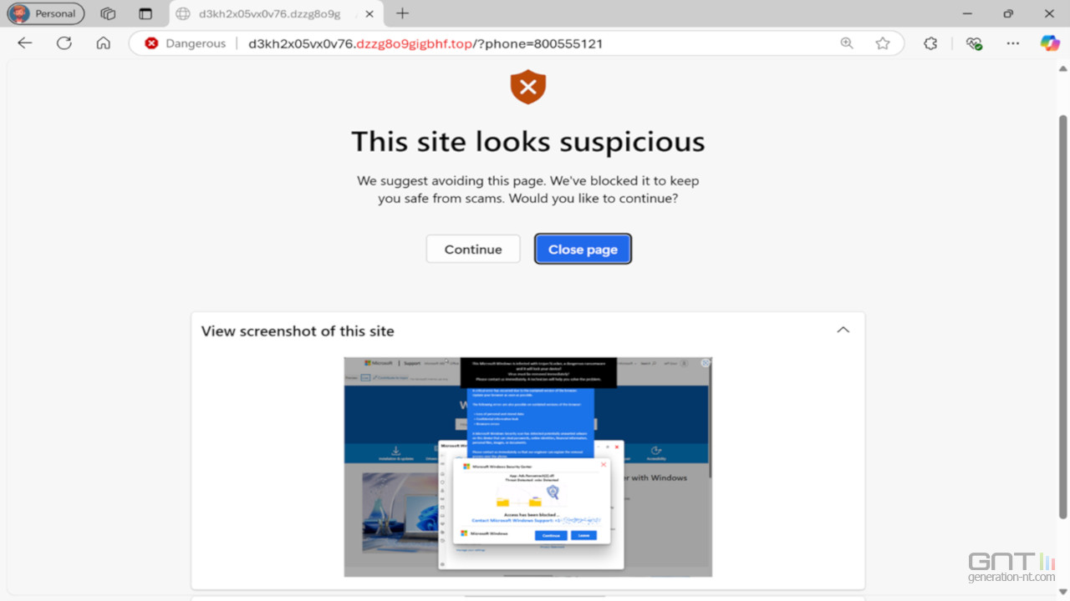Continue to the suspicious site

473,249
